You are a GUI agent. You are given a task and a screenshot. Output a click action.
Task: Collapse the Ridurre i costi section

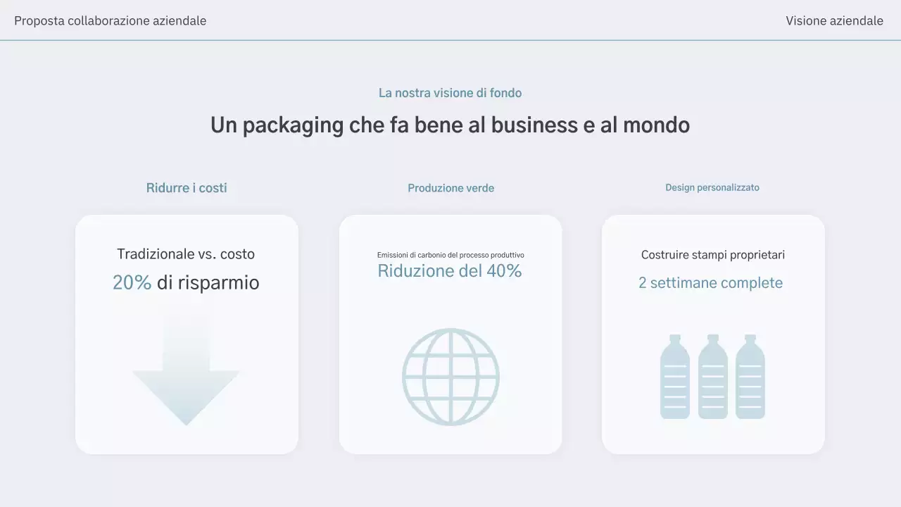point(186,187)
